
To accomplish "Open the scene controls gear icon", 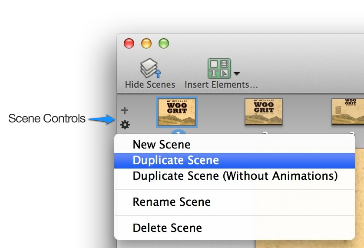I will [x=125, y=125].
